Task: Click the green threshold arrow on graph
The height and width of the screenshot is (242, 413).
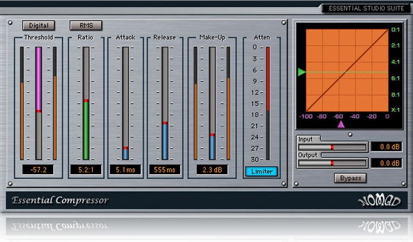Action: pos(302,72)
